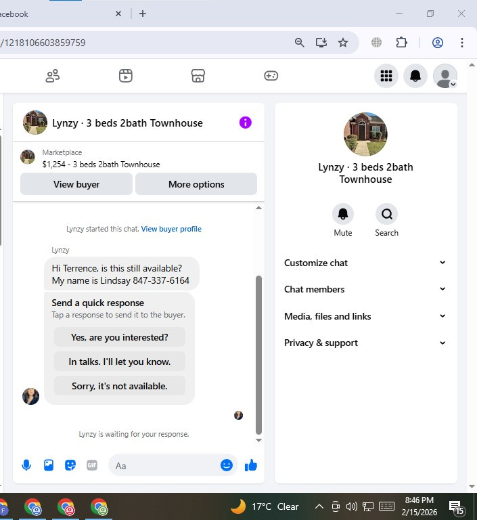Open the weather widget 17°C Clear
The height and width of the screenshot is (520, 477).
[265, 506]
